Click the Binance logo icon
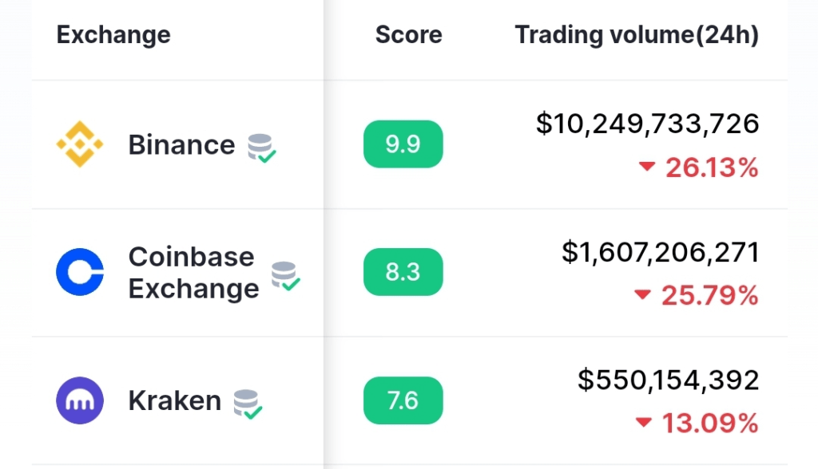 click(x=80, y=144)
